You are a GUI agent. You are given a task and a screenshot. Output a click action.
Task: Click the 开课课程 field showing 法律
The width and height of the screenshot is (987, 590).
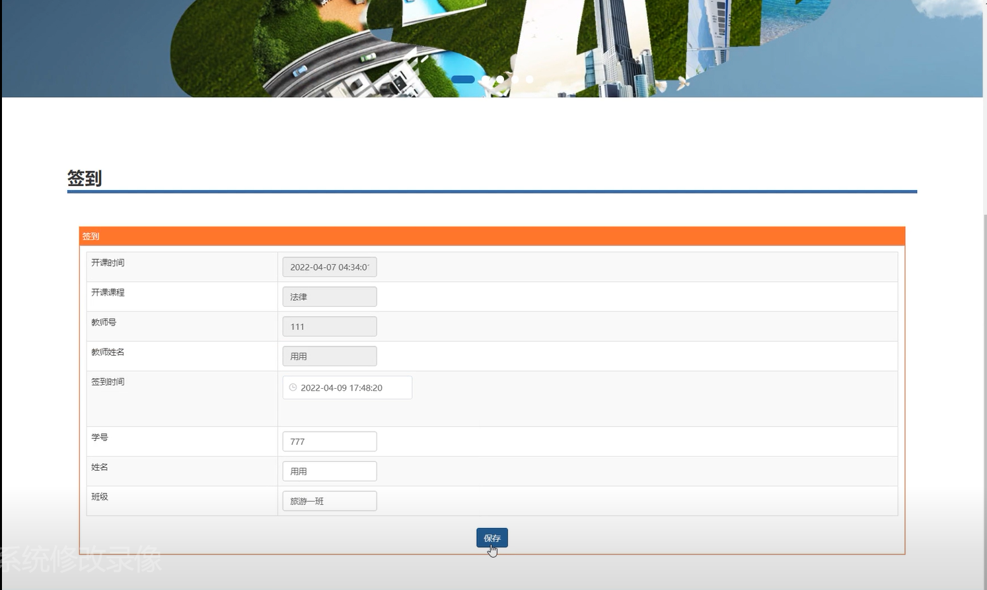(x=329, y=297)
